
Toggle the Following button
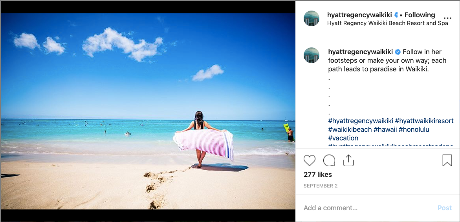pos(420,15)
